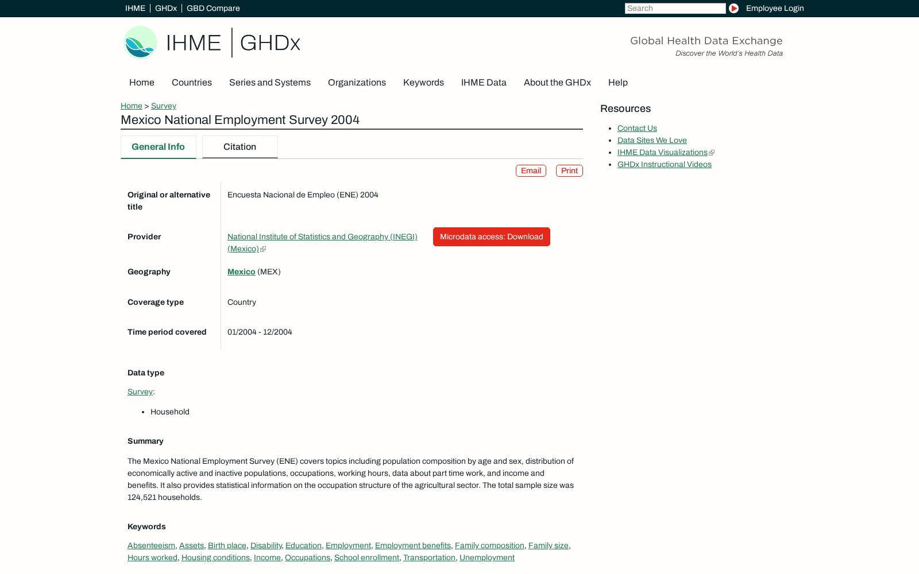Viewport: 919px width, 574px height.
Task: Open GHDx Instructional Videos link
Action: pyautogui.click(x=665, y=164)
